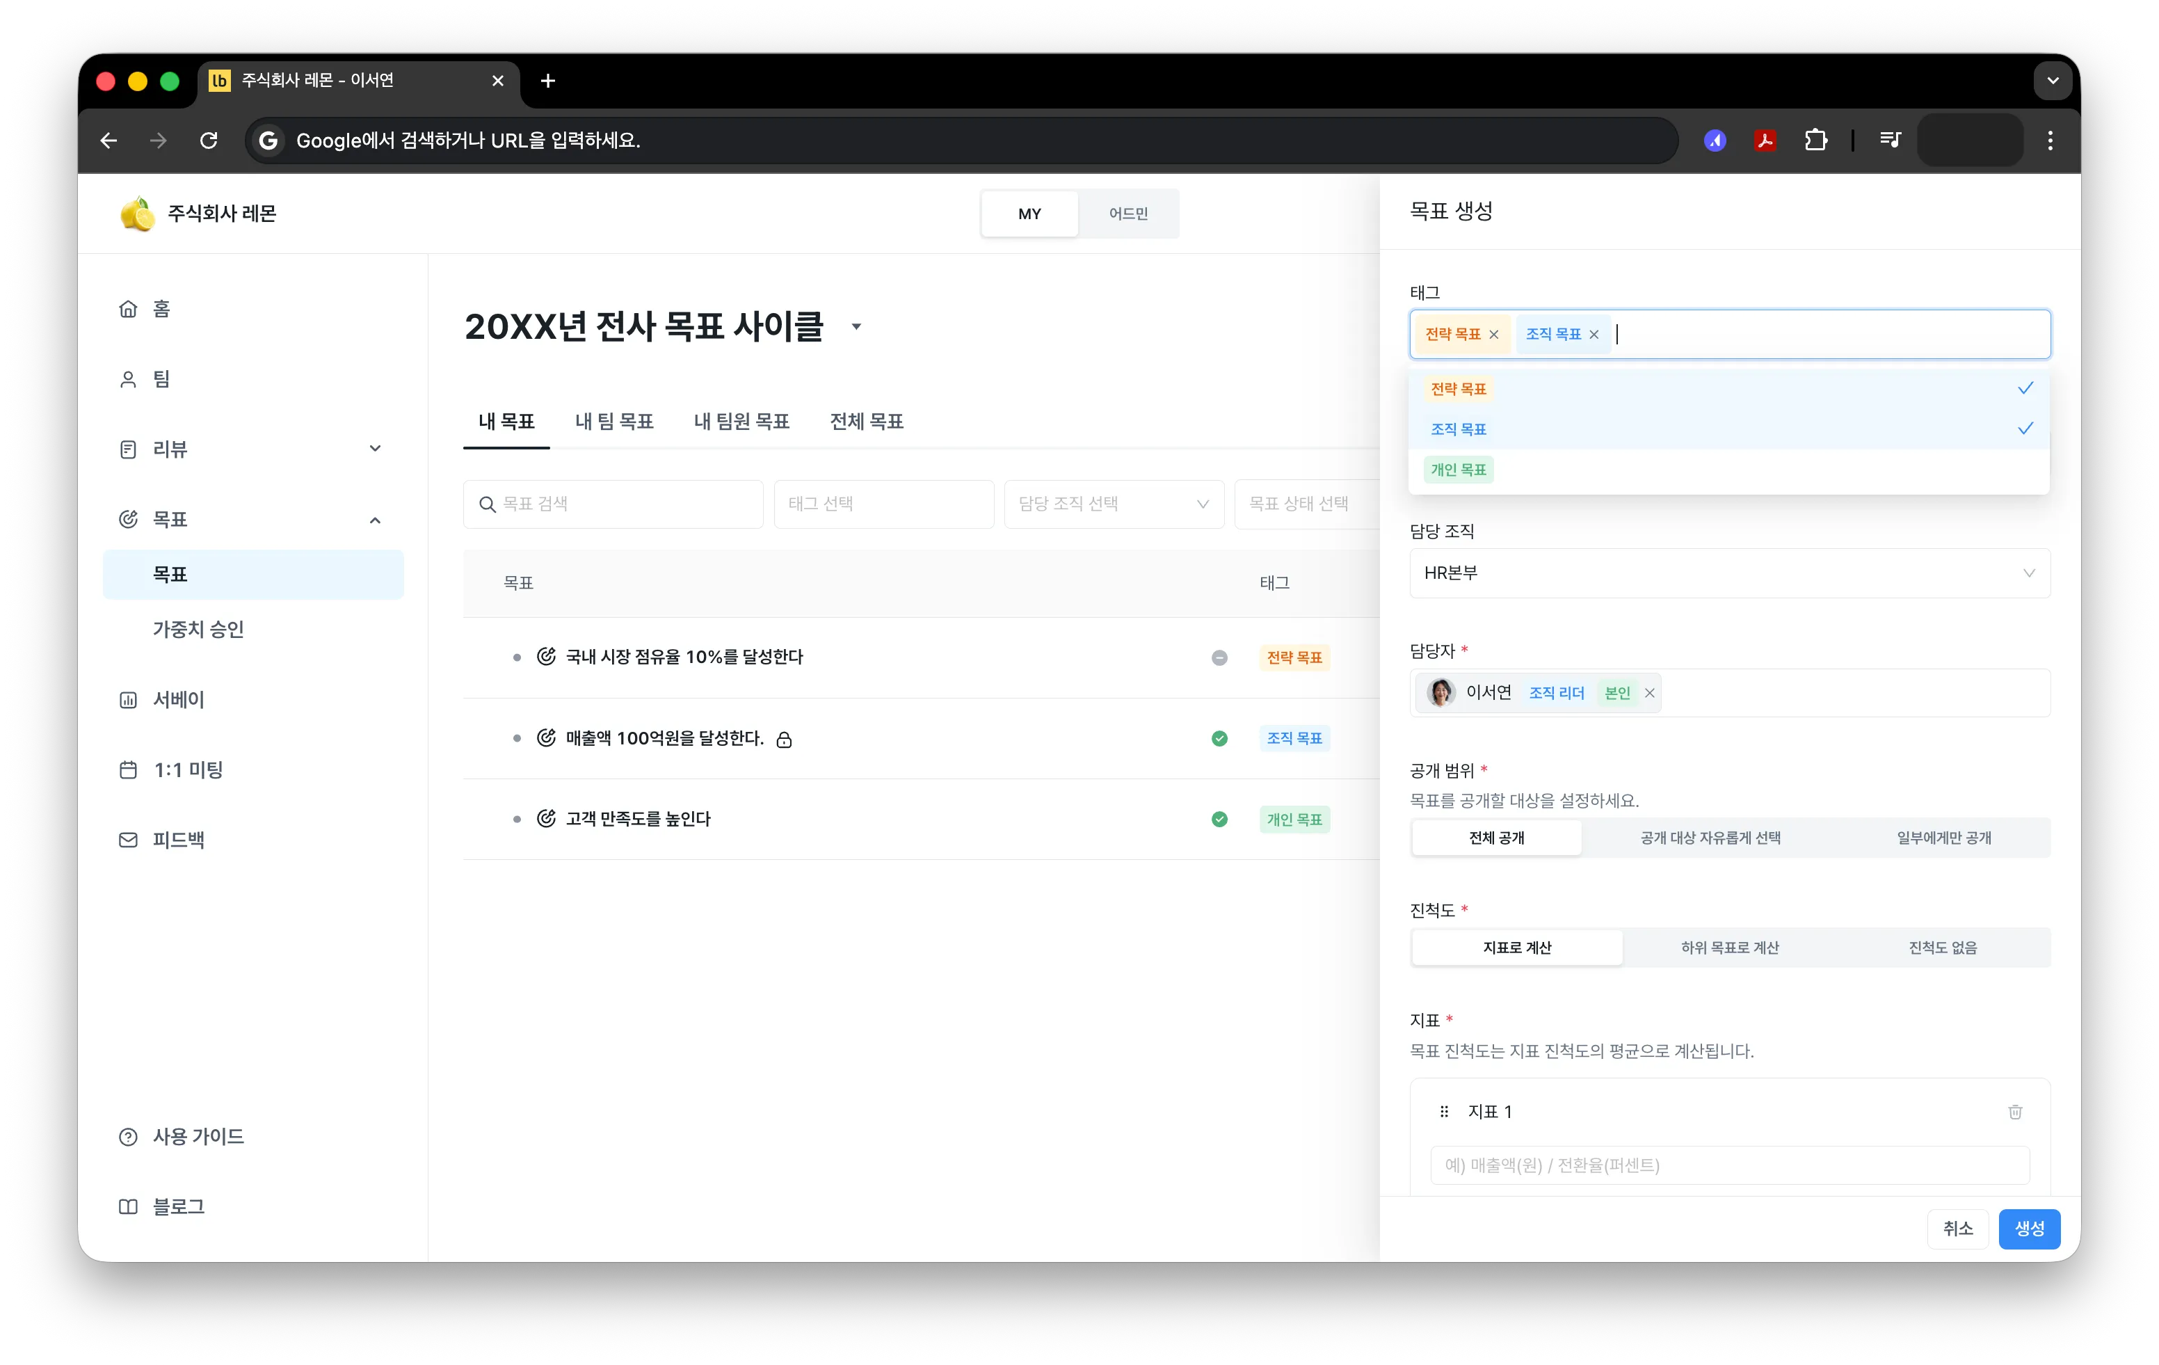Open the goal cycle title dropdown arrow
This screenshot has height=1365, width=2159.
click(856, 326)
